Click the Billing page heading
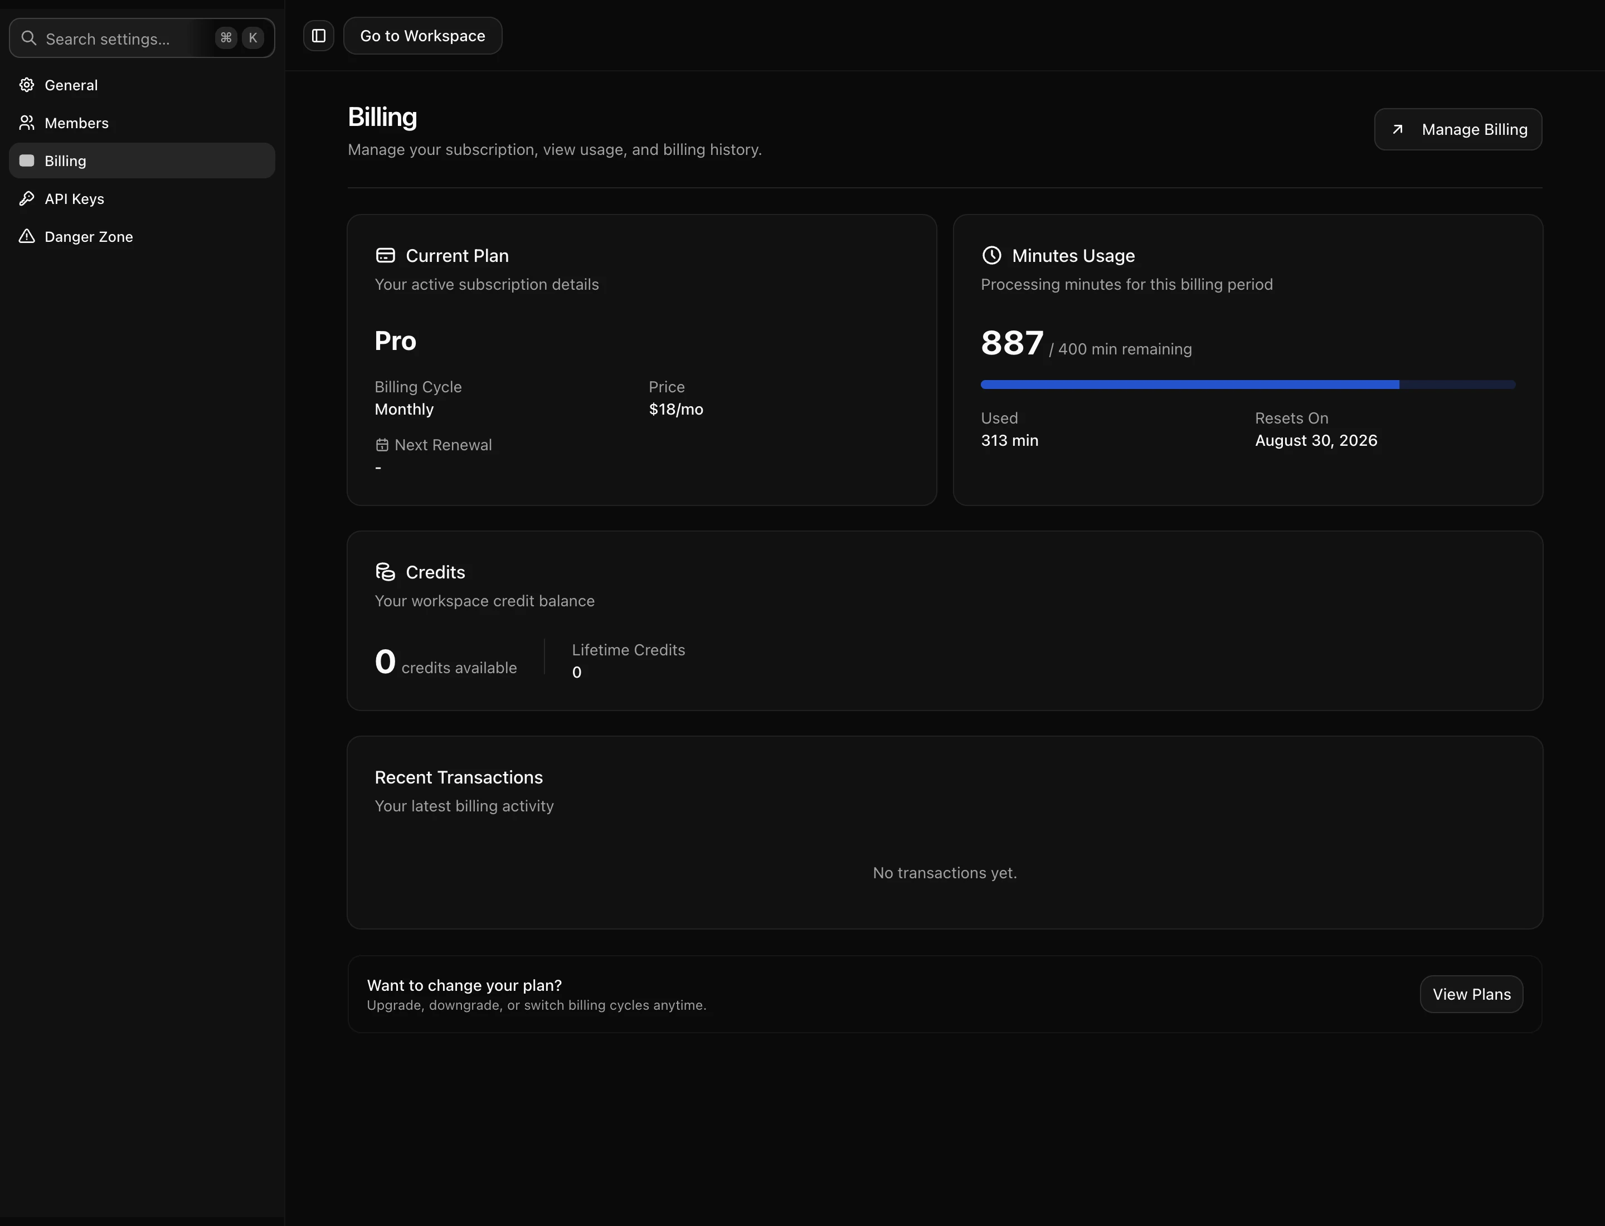The image size is (1605, 1226). (x=382, y=117)
